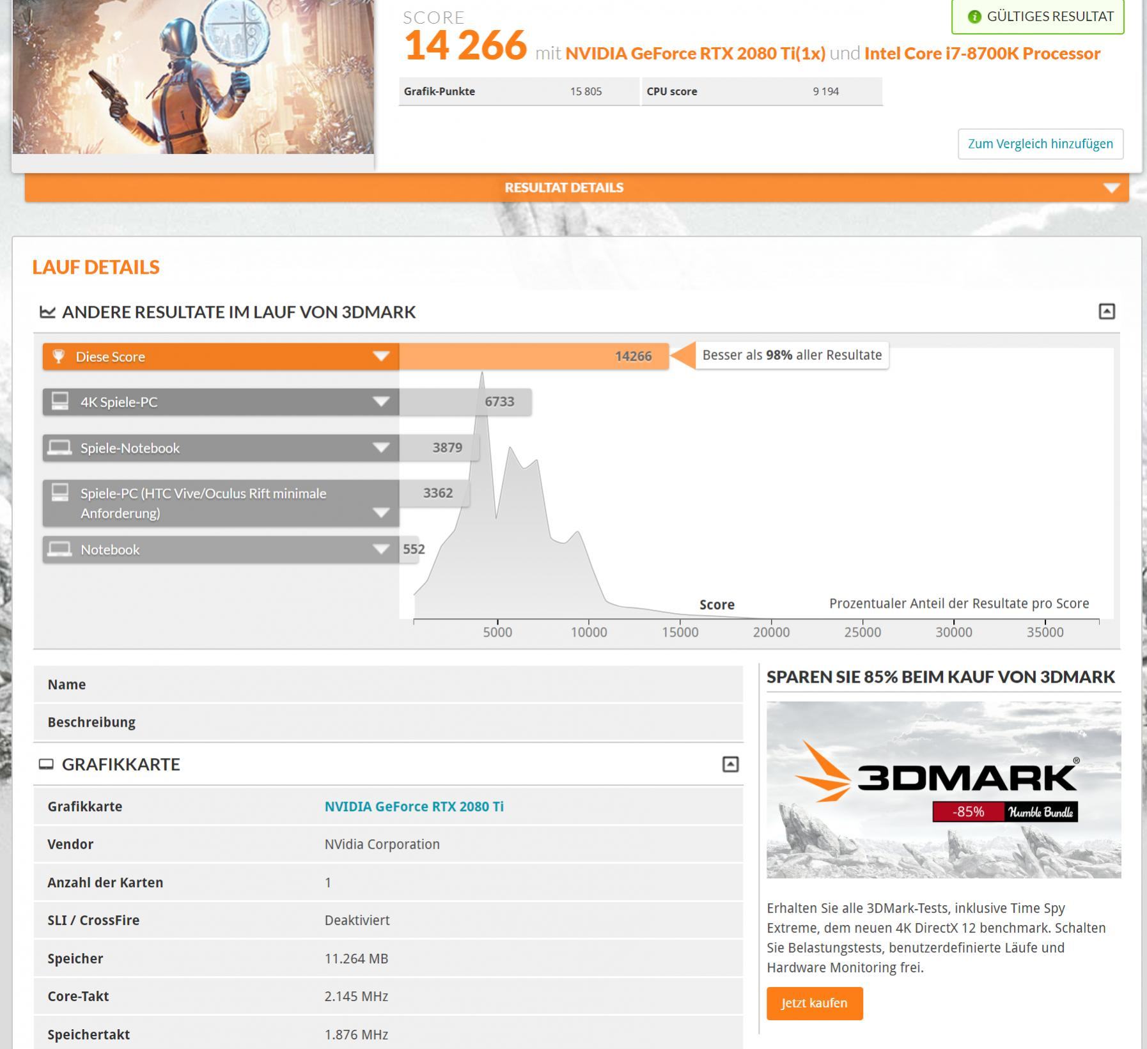Click the 3362 score value
This screenshot has height=1049, width=1147.
click(x=437, y=493)
